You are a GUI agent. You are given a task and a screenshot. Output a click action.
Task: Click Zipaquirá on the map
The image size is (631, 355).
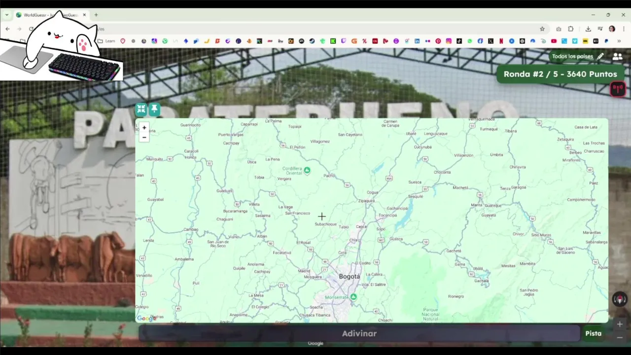click(x=366, y=201)
